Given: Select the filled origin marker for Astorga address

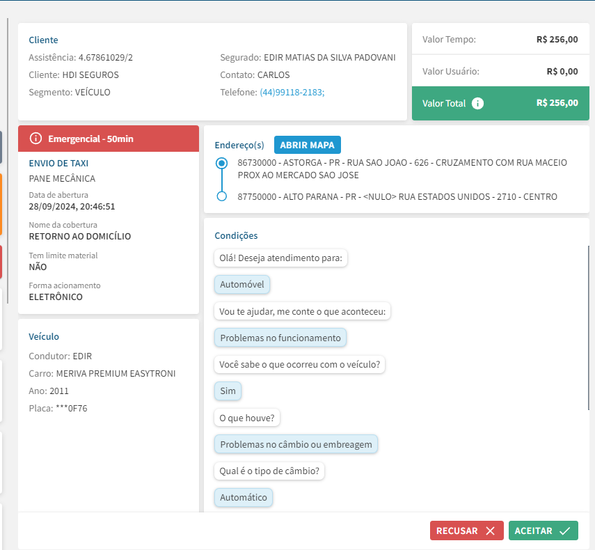Looking at the screenshot, I should [222, 164].
